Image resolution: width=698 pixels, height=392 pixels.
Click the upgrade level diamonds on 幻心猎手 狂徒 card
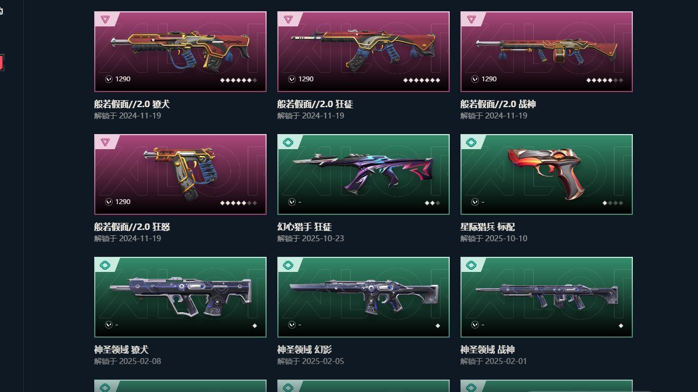click(x=432, y=203)
